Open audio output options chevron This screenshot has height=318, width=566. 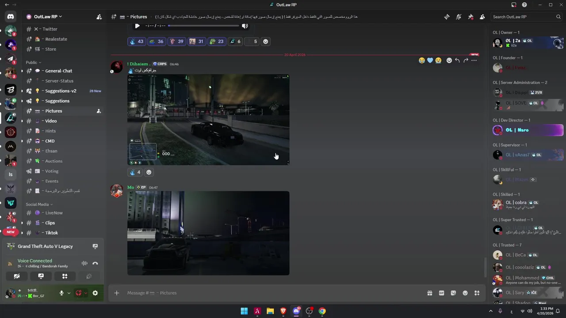(x=85, y=293)
